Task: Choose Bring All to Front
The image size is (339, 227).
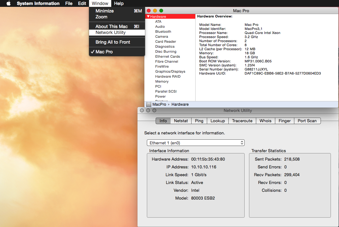Action: (x=117, y=42)
